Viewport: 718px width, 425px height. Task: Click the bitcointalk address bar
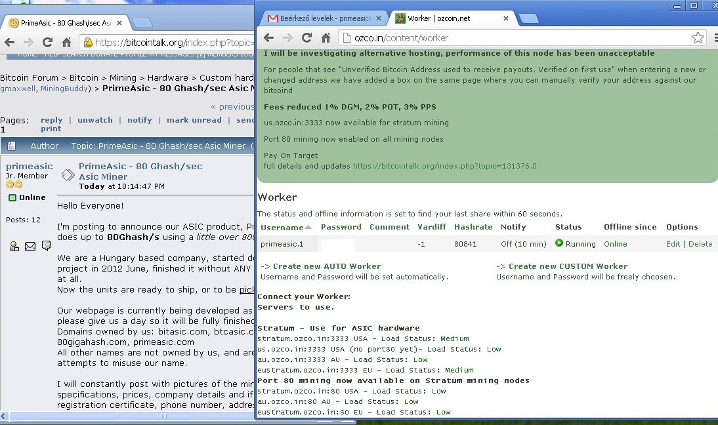click(167, 43)
